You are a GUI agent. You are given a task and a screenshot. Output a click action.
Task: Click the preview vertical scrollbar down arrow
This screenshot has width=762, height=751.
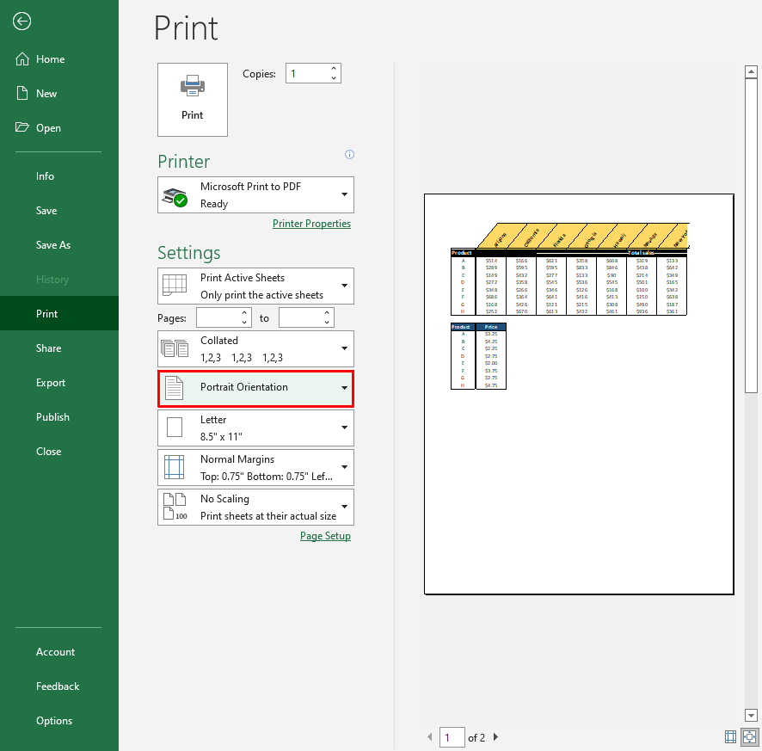click(750, 715)
